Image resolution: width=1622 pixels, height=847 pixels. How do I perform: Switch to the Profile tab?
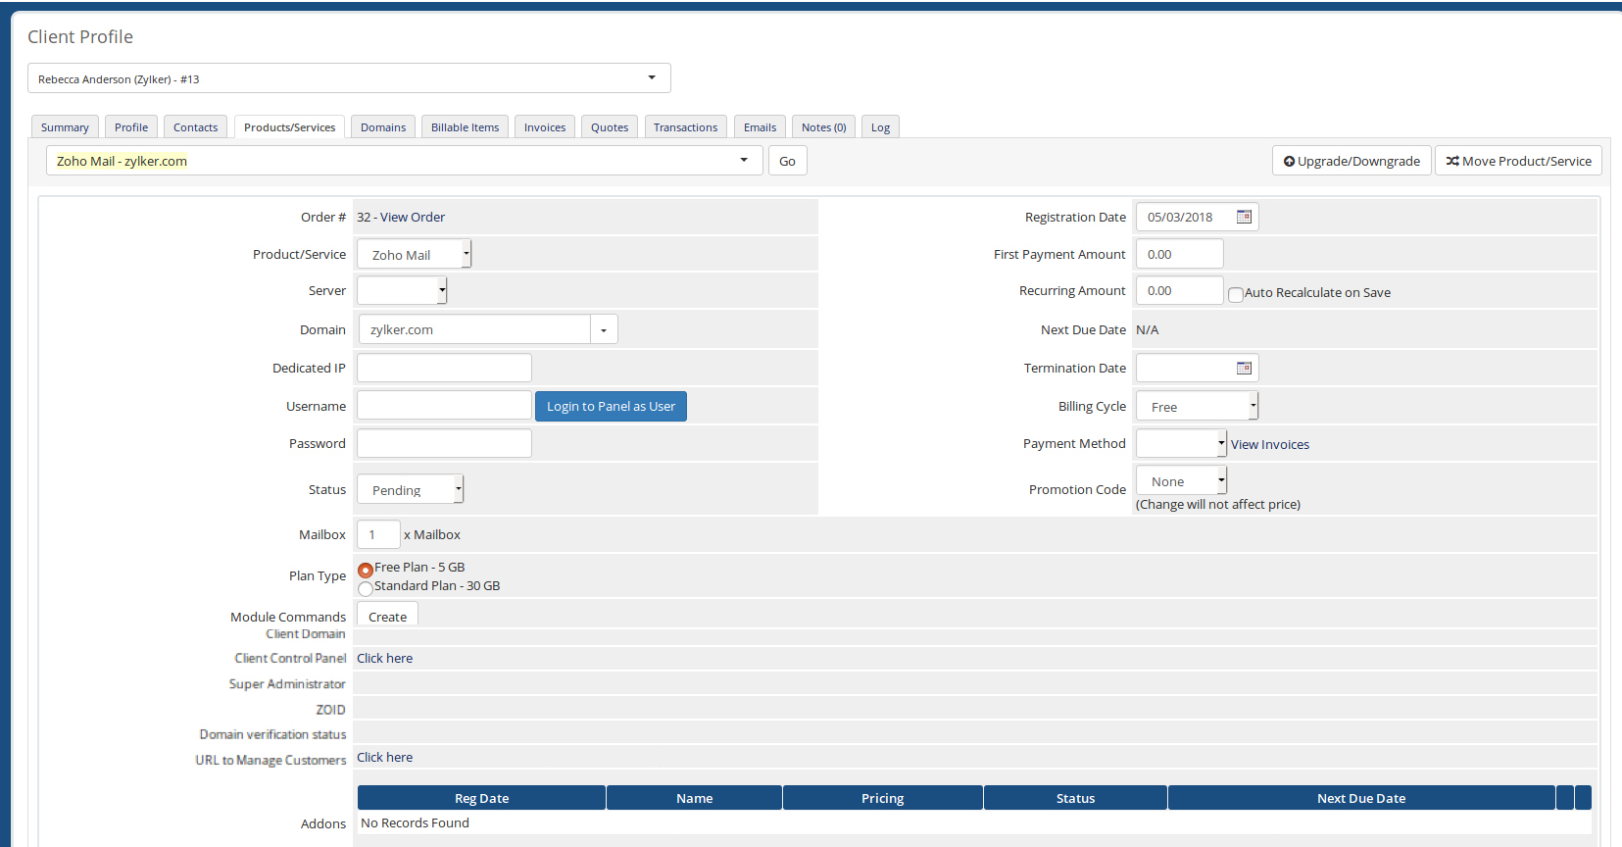coord(131,127)
